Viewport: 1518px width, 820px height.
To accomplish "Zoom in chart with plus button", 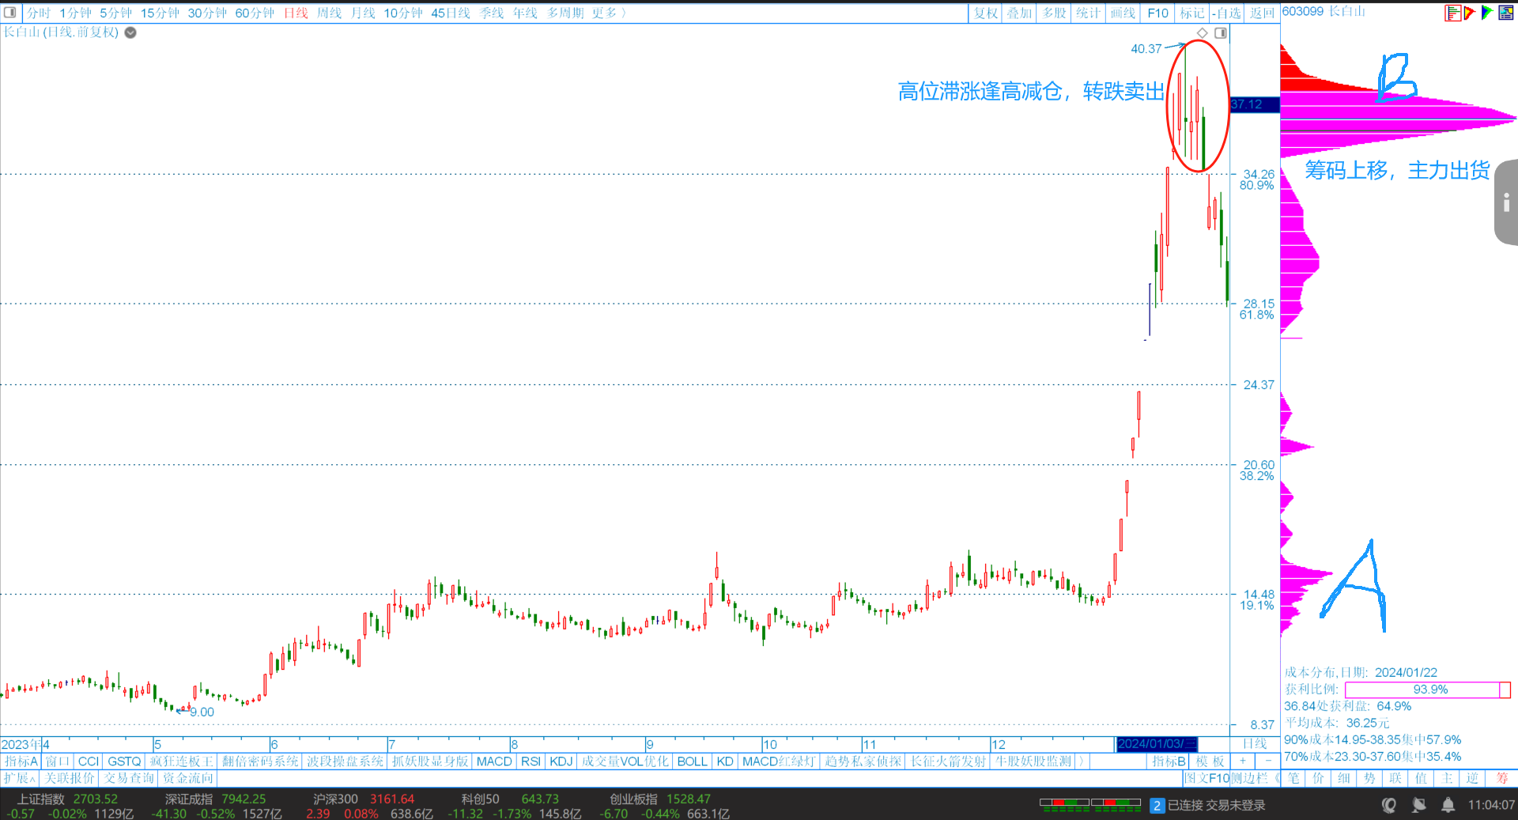I will point(1242,761).
